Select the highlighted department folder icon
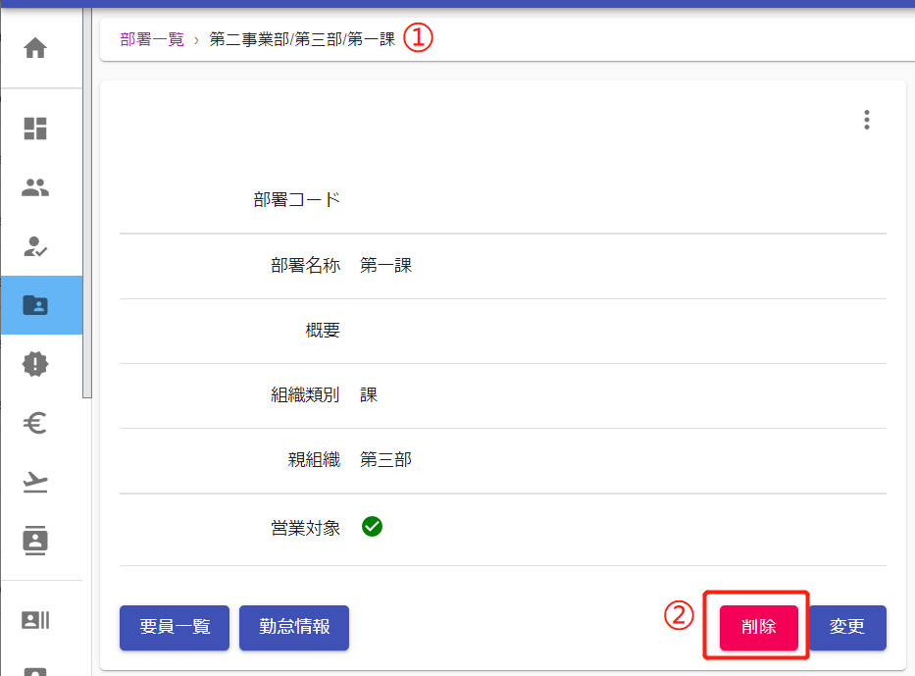The width and height of the screenshot is (915, 676). click(x=35, y=305)
